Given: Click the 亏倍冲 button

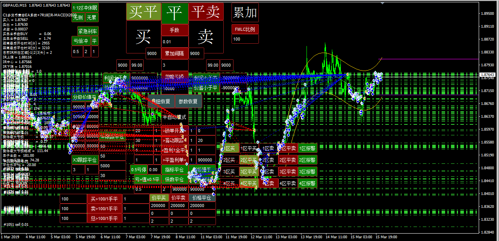Looking at the screenshot, I should click(81, 41).
